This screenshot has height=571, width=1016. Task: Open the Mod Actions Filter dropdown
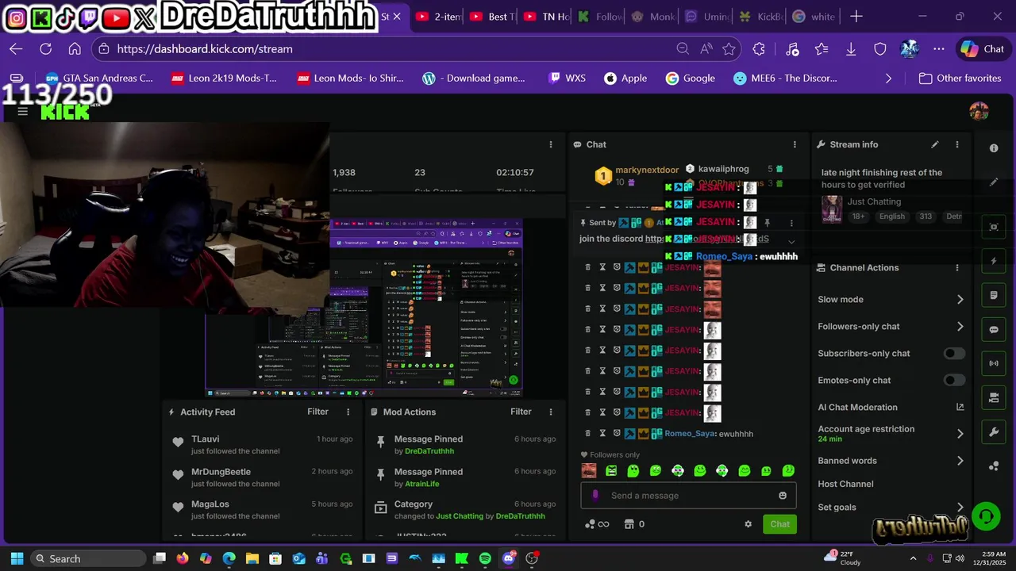pos(521,412)
